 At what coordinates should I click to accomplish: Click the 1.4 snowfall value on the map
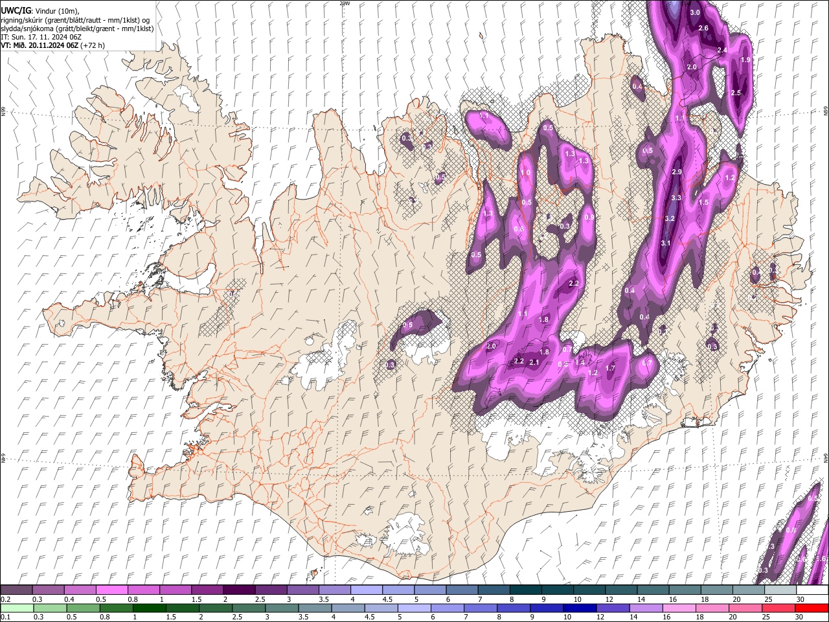(x=580, y=363)
